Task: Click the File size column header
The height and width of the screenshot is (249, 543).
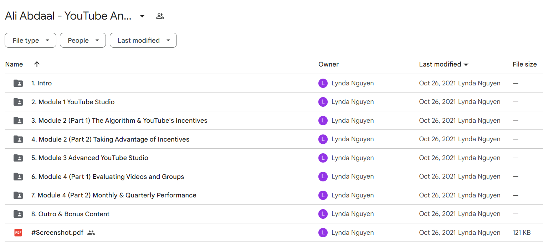Action: [x=524, y=64]
